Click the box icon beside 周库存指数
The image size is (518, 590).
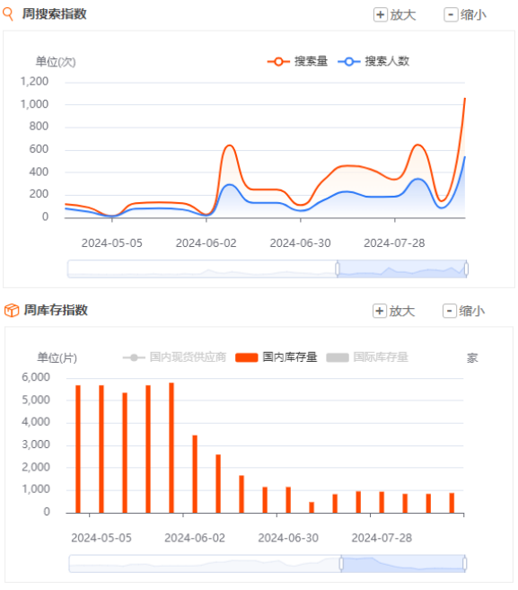click(12, 311)
